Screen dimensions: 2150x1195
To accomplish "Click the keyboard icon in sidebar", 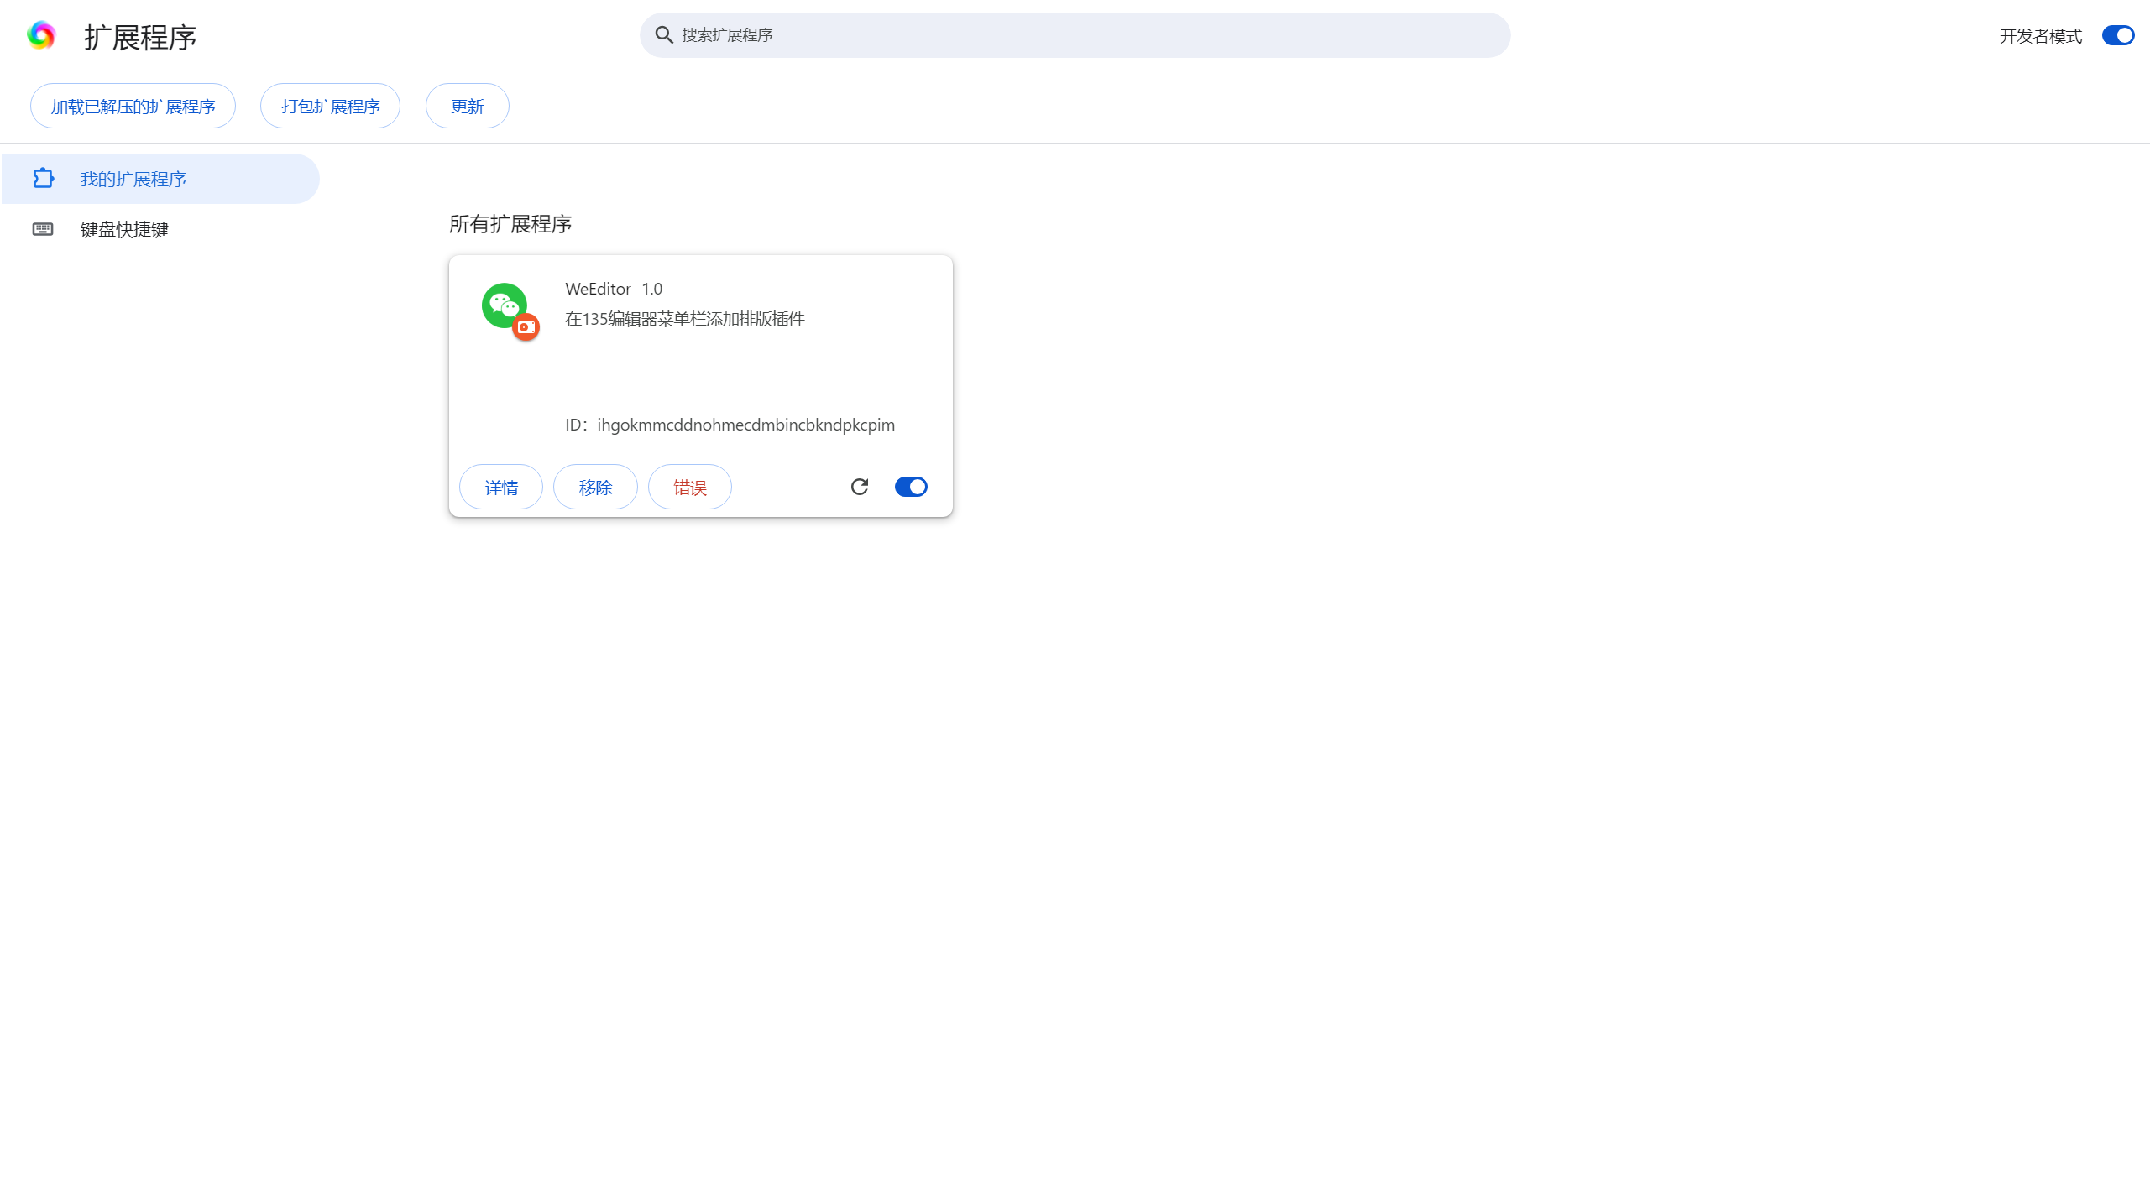I will coord(43,229).
